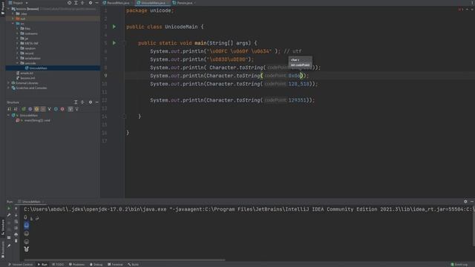Viewport: 475px width, 267px height.
Task: Expand the .idea folder
Action: 13,13
